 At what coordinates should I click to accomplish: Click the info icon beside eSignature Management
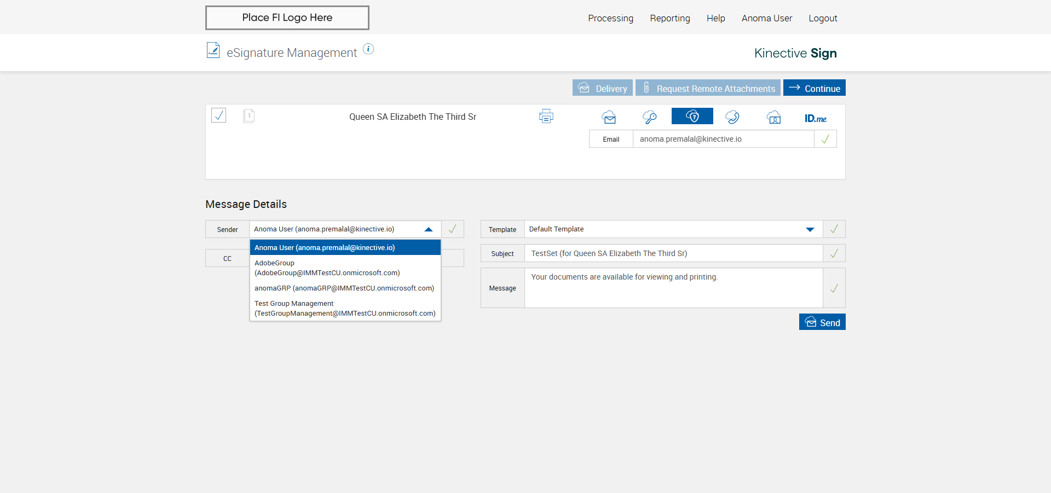click(368, 49)
